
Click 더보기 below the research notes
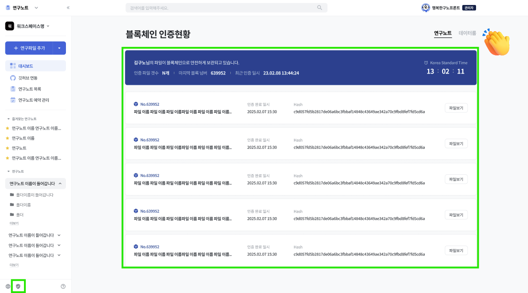tap(14, 265)
